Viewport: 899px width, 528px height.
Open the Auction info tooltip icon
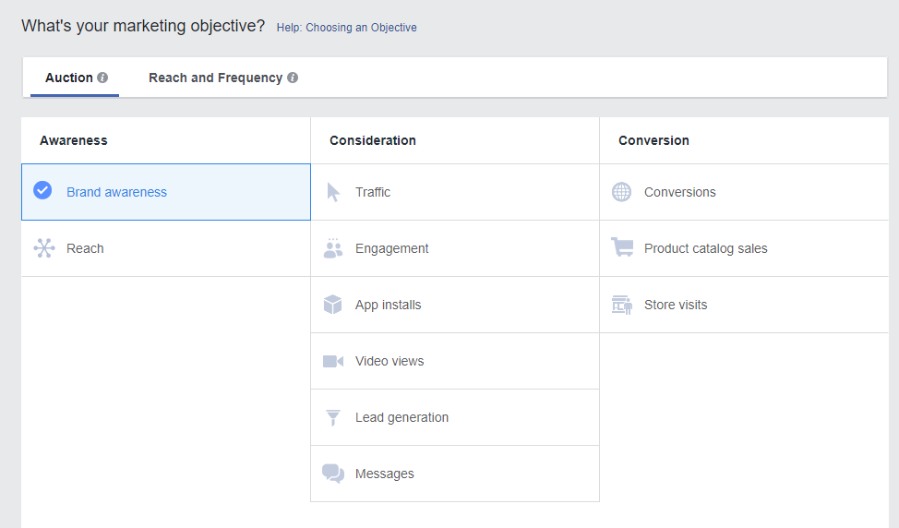point(102,78)
